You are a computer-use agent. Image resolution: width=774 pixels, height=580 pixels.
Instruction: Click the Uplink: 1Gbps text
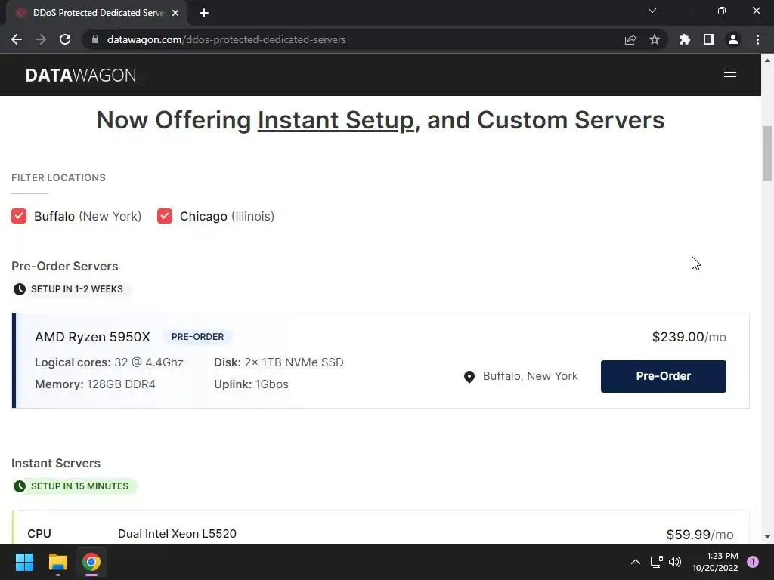pos(251,384)
